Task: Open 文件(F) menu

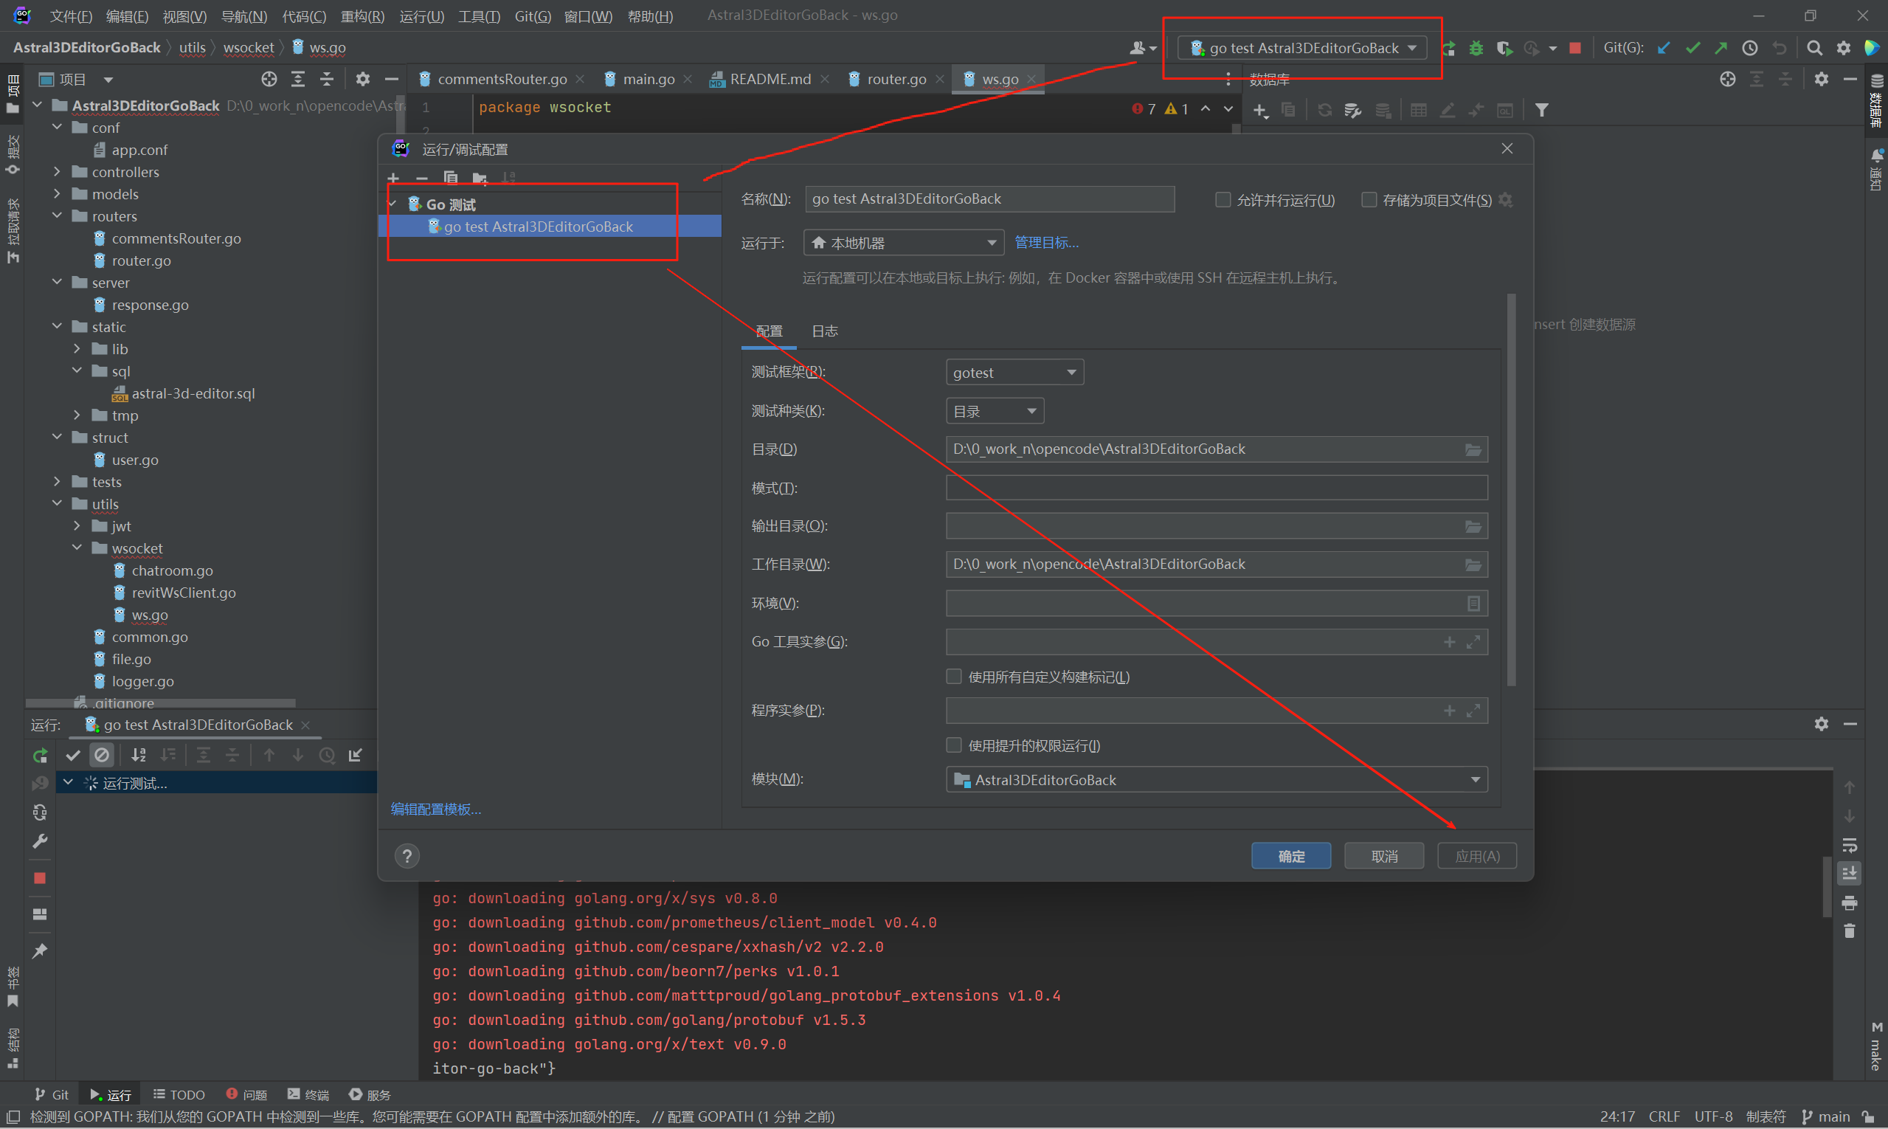Action: point(70,16)
